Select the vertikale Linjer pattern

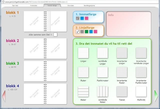pyautogui.click(x=102, y=53)
